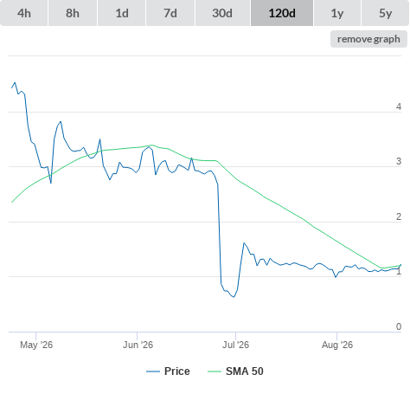Show the 7d chart range
Screen dimensions: 410x394
[170, 13]
